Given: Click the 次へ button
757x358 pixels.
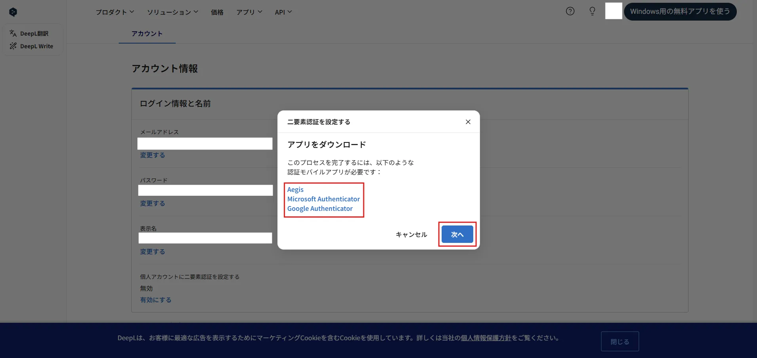Looking at the screenshot, I should click(457, 234).
